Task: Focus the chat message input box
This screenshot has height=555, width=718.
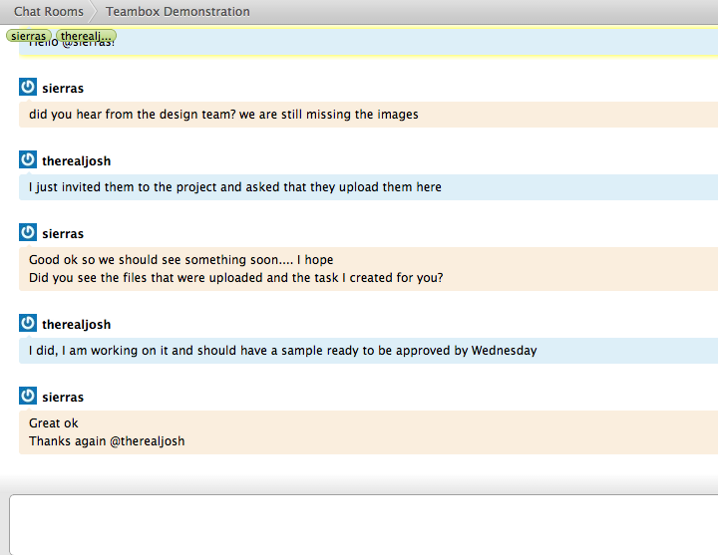Action: coord(363,525)
